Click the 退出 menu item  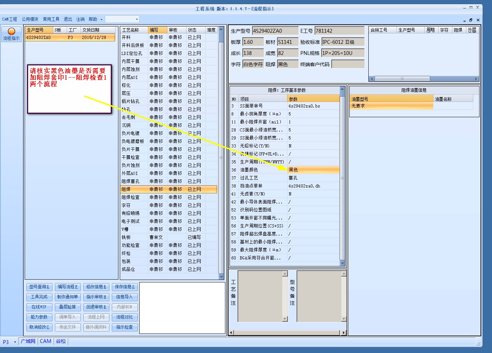click(x=68, y=19)
